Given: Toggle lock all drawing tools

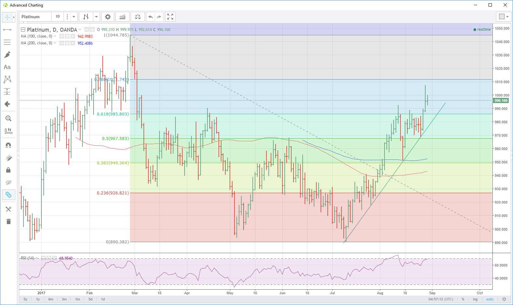Looking at the screenshot, I should point(8,170).
